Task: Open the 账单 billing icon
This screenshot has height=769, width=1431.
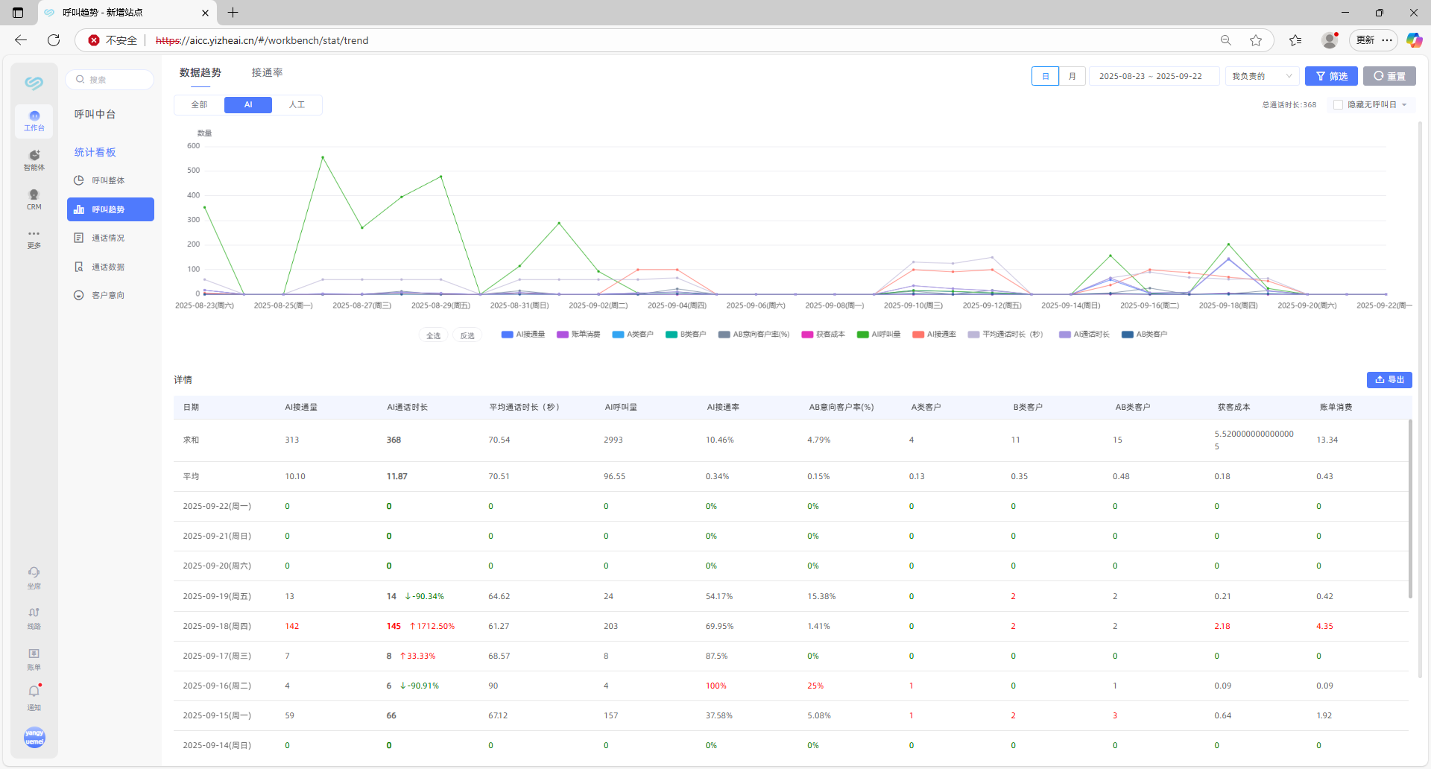Action: (x=34, y=658)
